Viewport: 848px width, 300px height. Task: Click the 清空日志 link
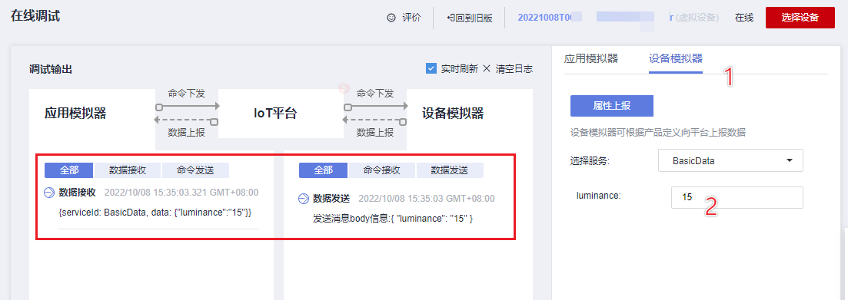click(x=514, y=69)
